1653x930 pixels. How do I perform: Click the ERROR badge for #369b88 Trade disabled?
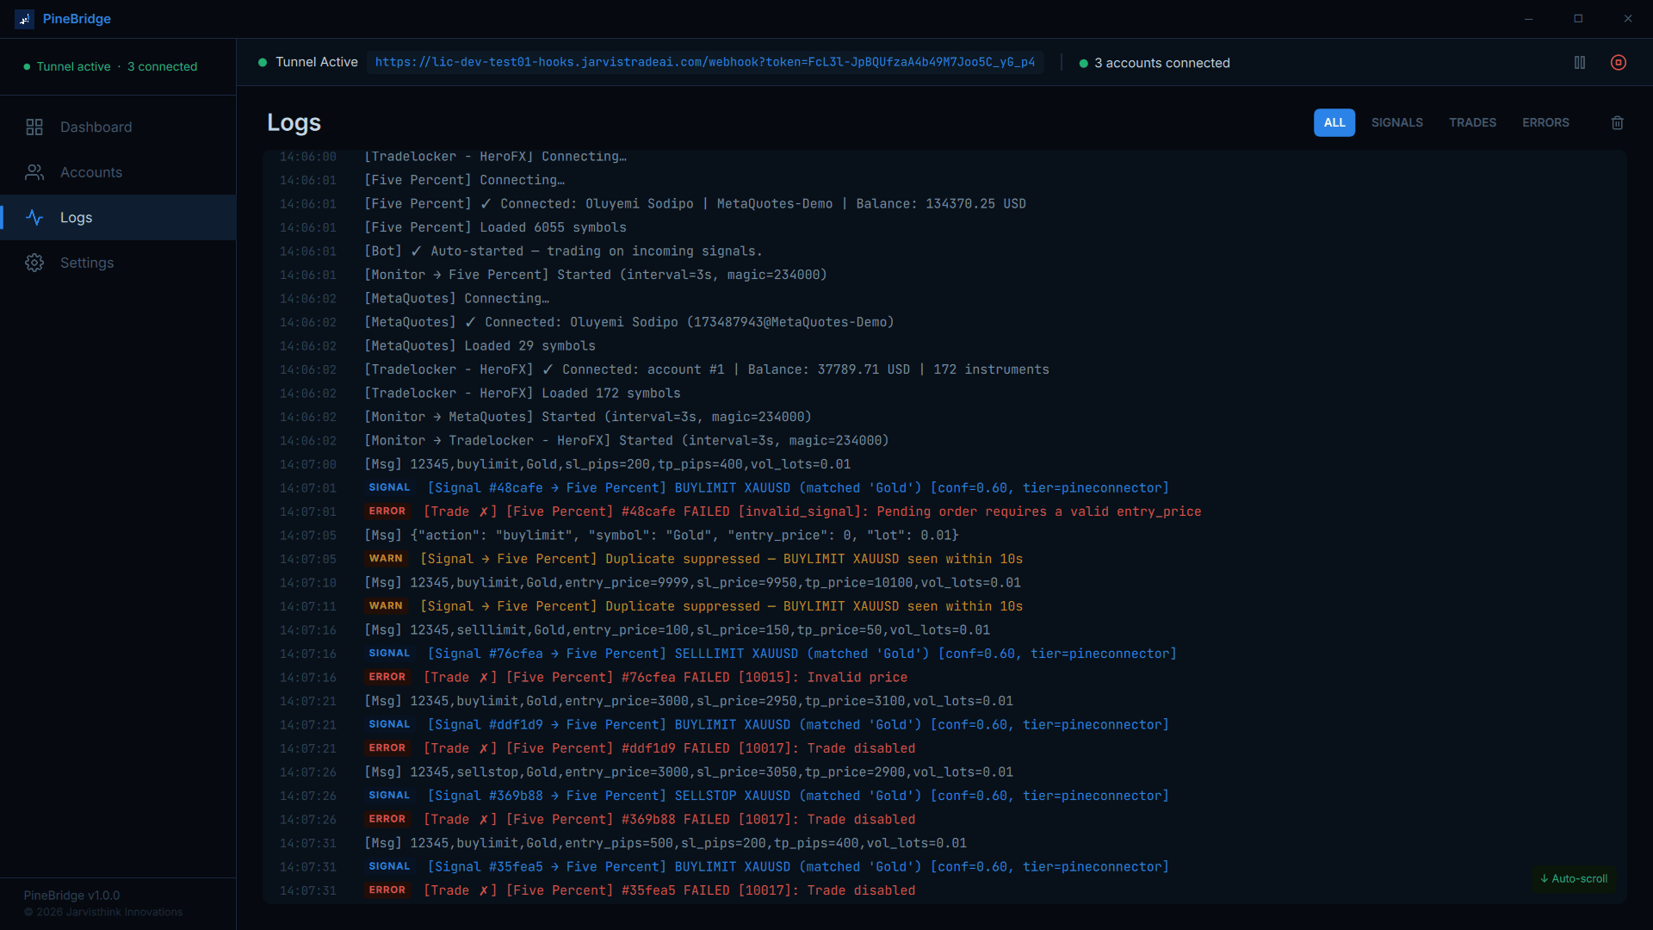click(387, 820)
